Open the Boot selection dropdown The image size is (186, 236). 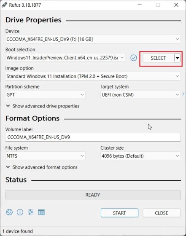pyautogui.click(x=65, y=58)
